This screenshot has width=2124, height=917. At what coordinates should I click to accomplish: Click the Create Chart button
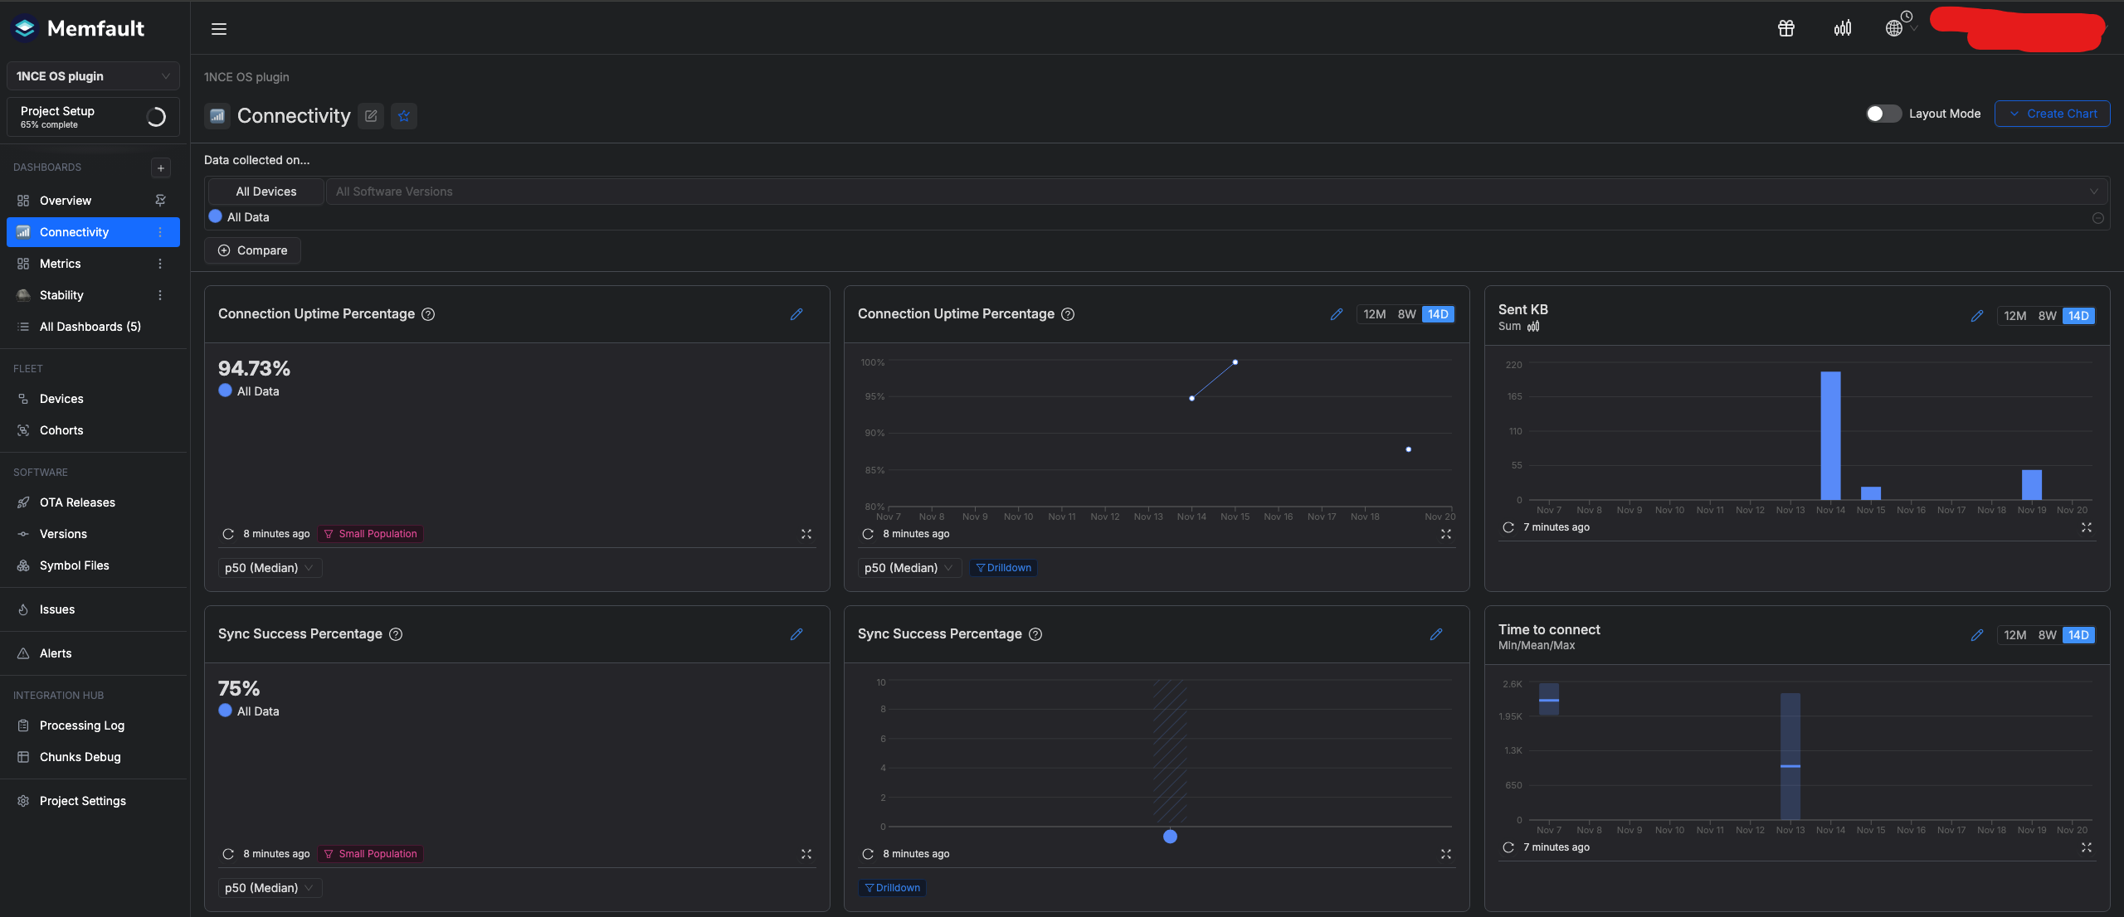[2052, 114]
